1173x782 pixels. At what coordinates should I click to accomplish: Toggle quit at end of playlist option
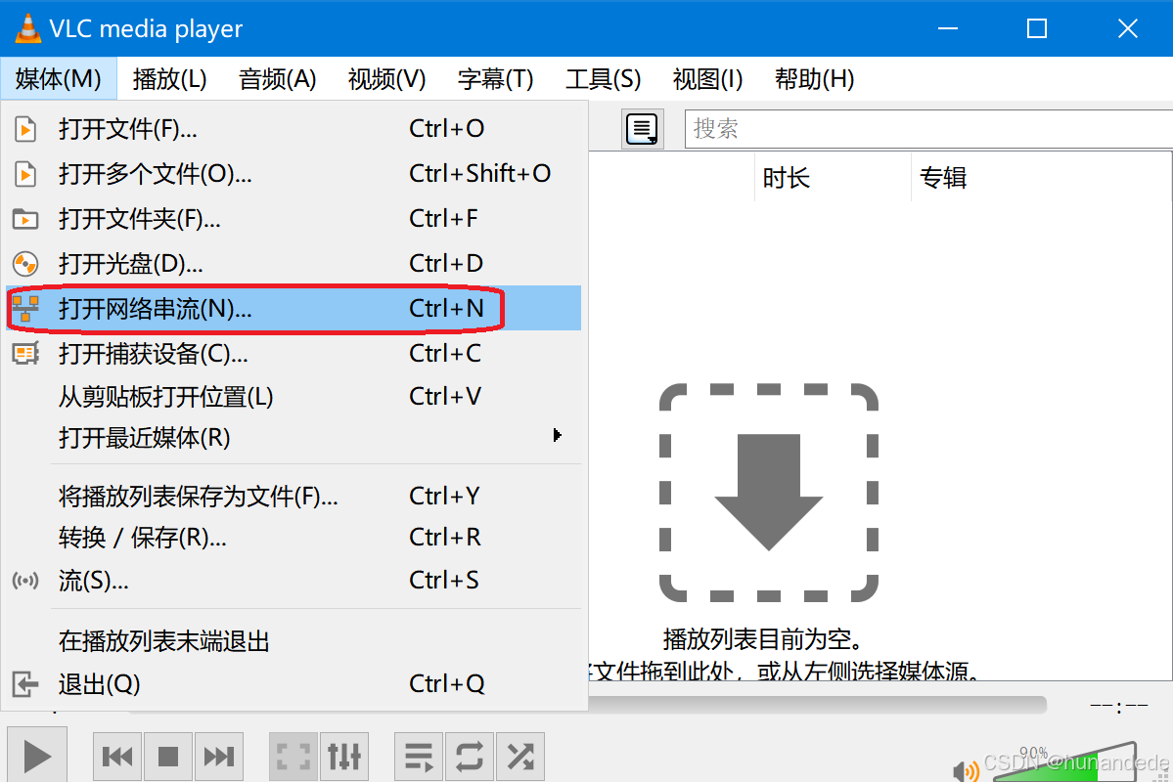[x=293, y=641]
